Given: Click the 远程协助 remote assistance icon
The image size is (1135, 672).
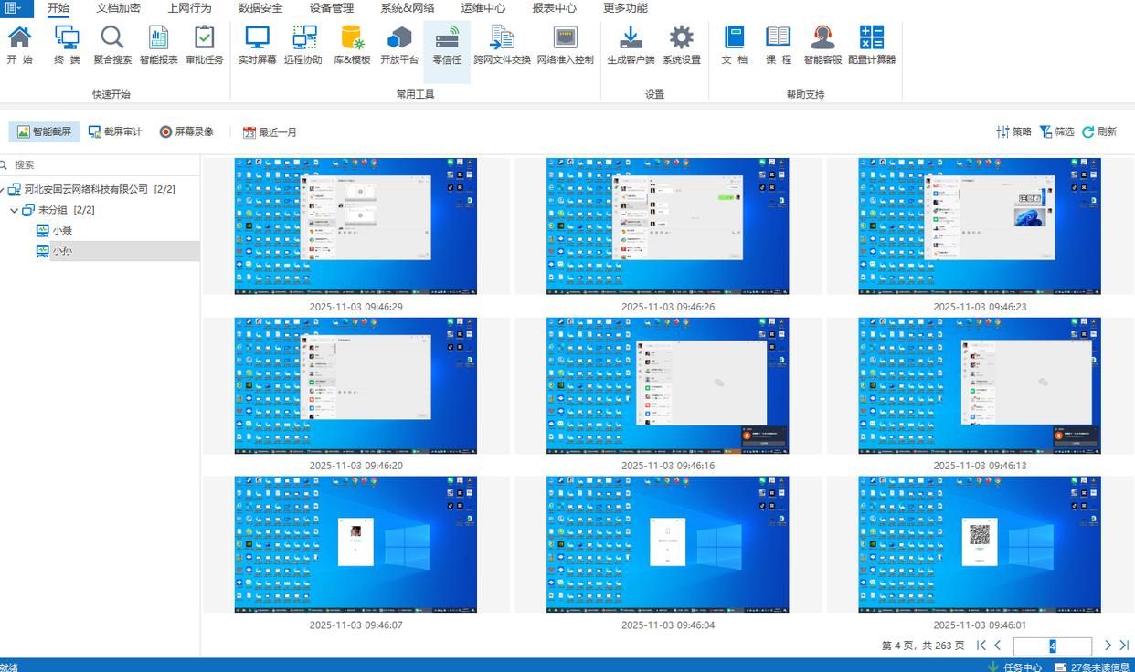Looking at the screenshot, I should [x=303, y=44].
